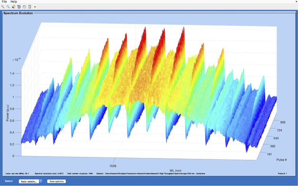
Task: Select the zoom in magnifier tool
Action: [3, 7]
